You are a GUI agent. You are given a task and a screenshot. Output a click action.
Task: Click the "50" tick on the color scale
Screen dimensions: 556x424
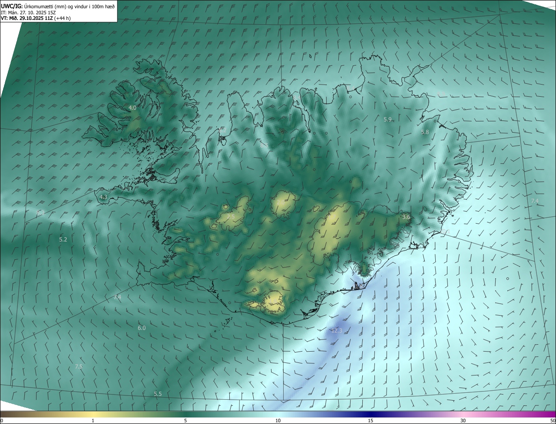pyautogui.click(x=553, y=421)
